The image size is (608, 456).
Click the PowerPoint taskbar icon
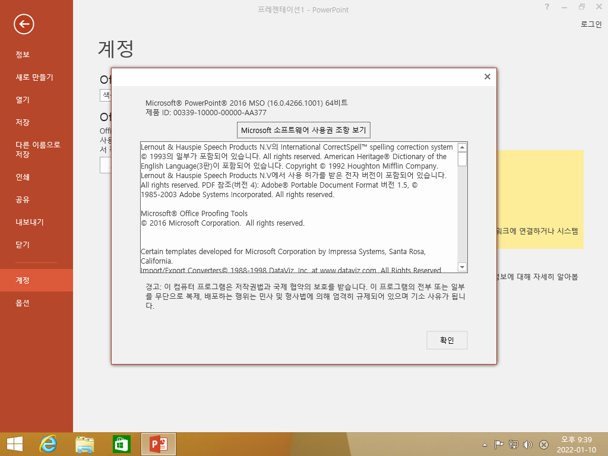[x=158, y=444]
